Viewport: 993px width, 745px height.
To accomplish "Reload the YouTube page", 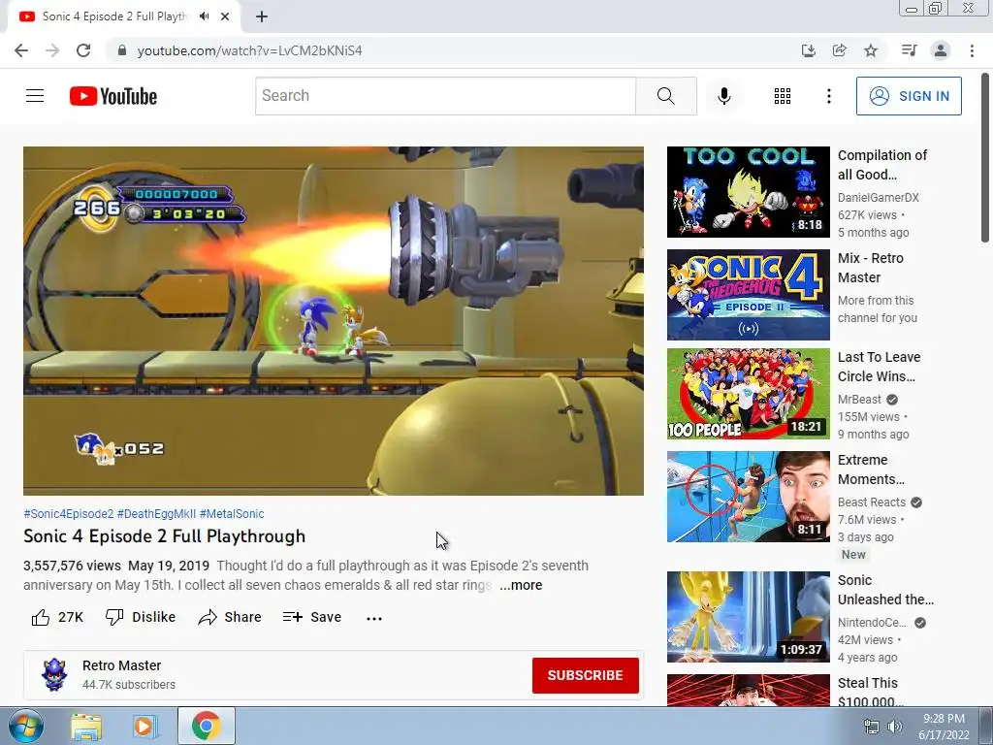I will click(83, 50).
